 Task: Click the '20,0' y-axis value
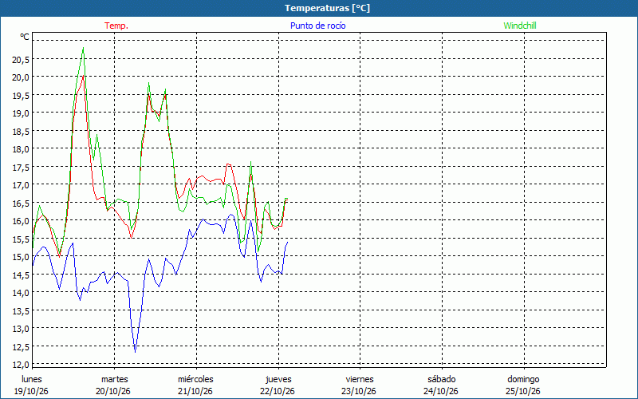tap(21, 77)
